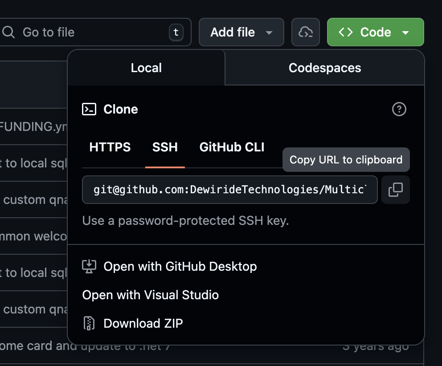Select the Clone terminal icon

89,109
